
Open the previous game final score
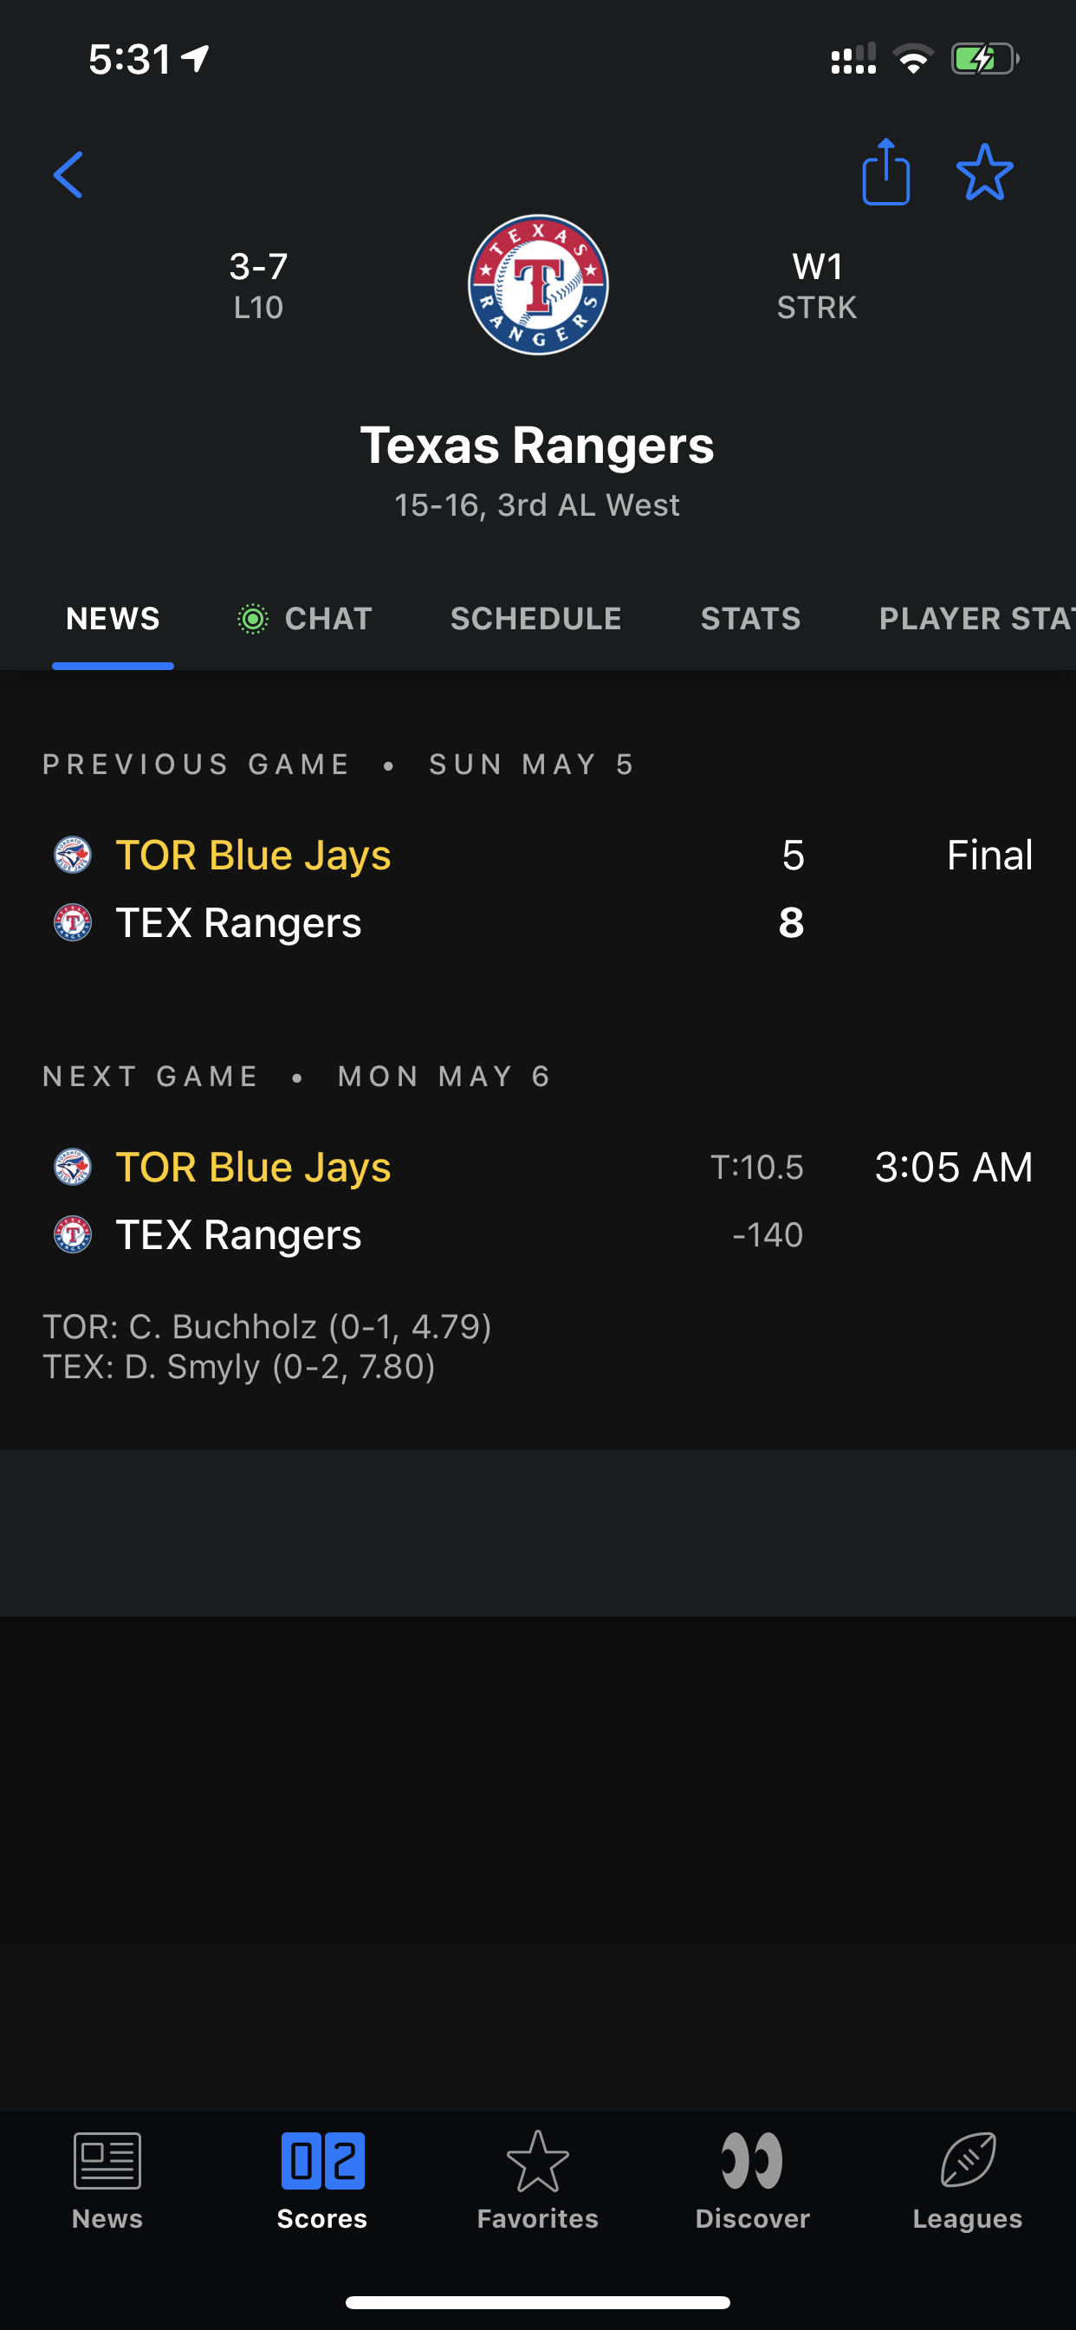989,855
